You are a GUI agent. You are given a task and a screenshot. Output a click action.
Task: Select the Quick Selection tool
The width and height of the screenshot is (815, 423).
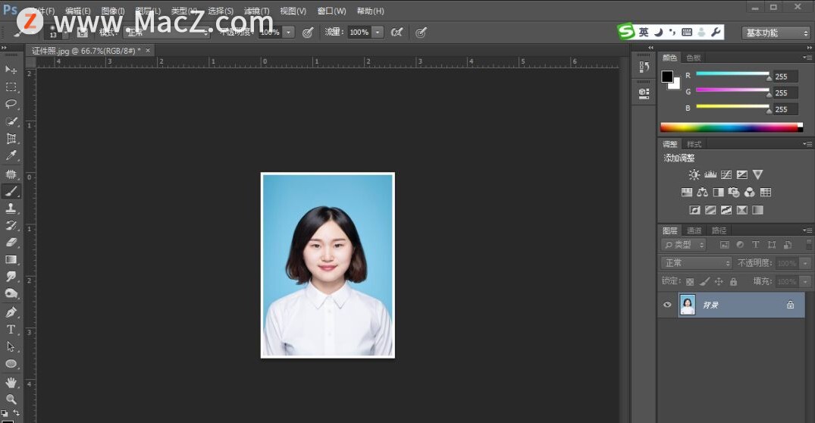tap(11, 121)
